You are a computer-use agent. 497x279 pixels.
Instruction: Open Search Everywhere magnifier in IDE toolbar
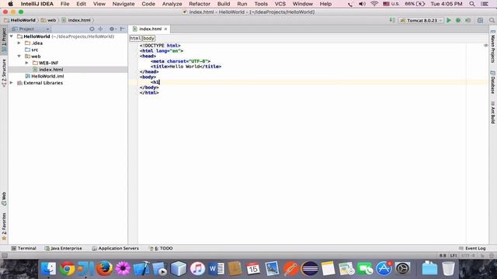click(492, 20)
